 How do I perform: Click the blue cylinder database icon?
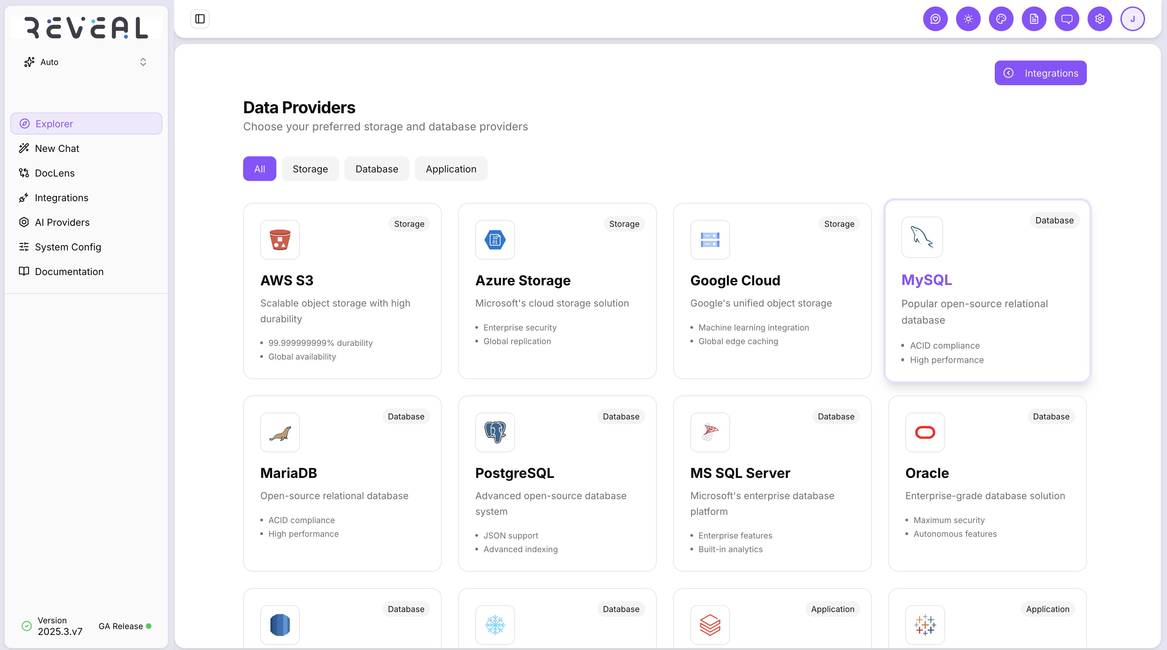pyautogui.click(x=280, y=625)
